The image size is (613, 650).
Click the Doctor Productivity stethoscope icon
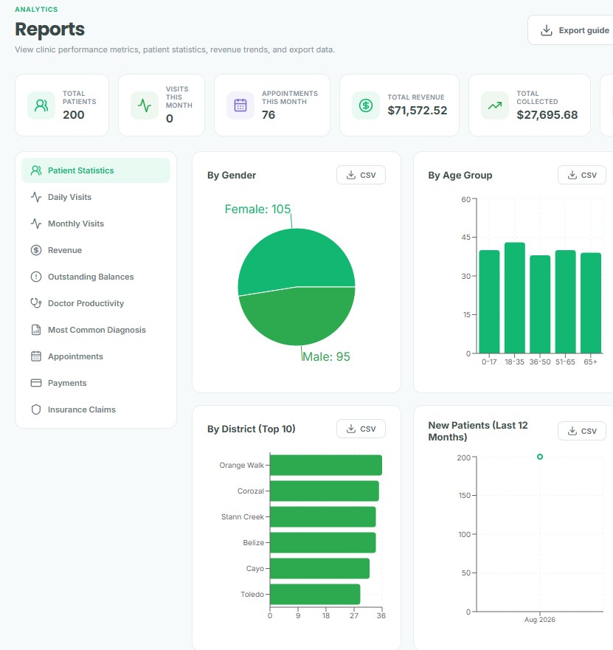[36, 303]
